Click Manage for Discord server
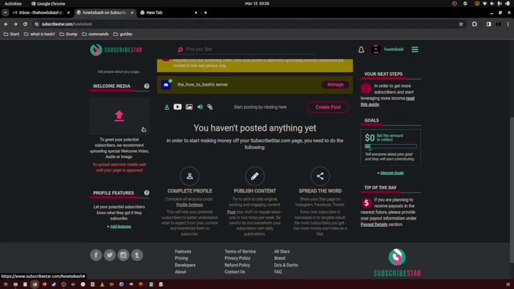The width and height of the screenshot is (514, 289). point(335,85)
